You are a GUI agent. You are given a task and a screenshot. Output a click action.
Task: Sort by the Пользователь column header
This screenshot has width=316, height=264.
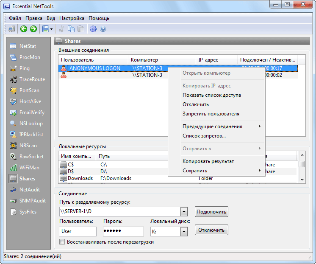tap(93, 60)
